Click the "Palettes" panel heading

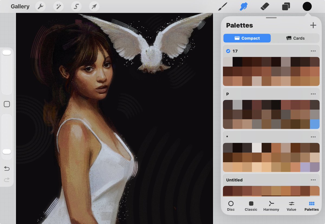coord(239,25)
